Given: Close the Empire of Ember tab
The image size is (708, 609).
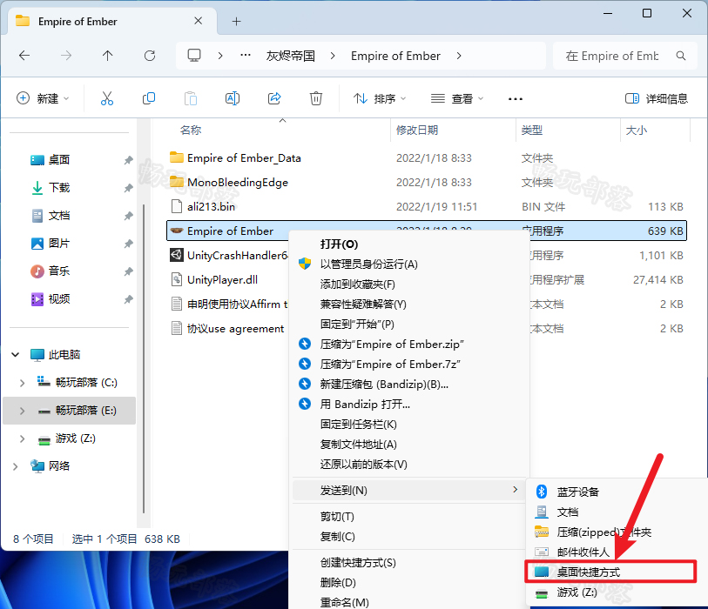Looking at the screenshot, I should coord(199,21).
